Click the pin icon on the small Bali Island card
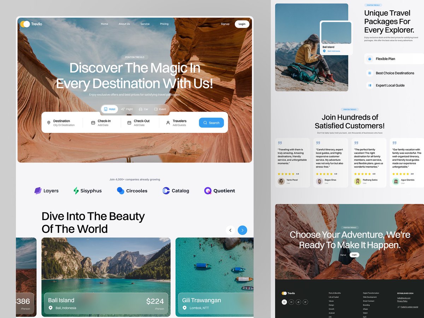 coord(324,51)
